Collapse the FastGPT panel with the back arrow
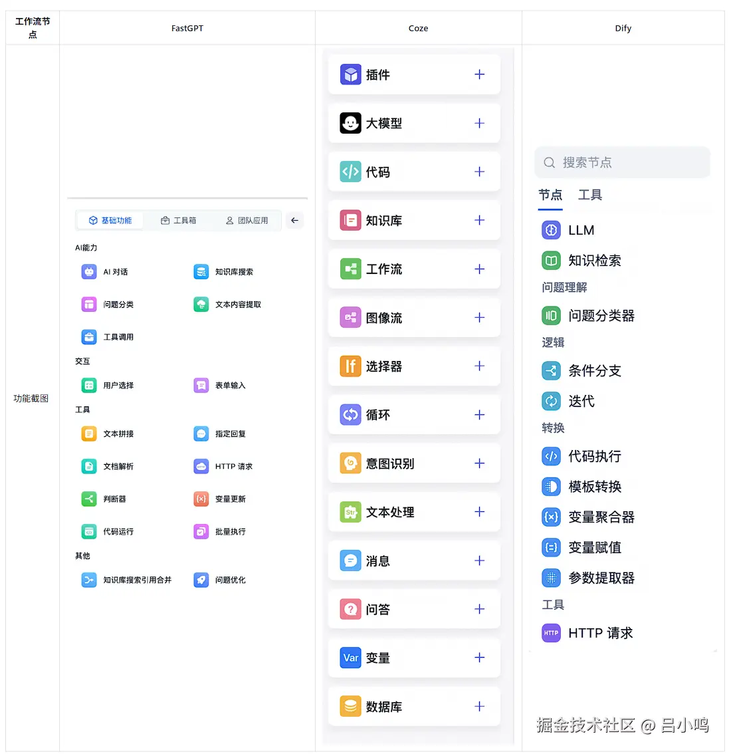 [294, 220]
